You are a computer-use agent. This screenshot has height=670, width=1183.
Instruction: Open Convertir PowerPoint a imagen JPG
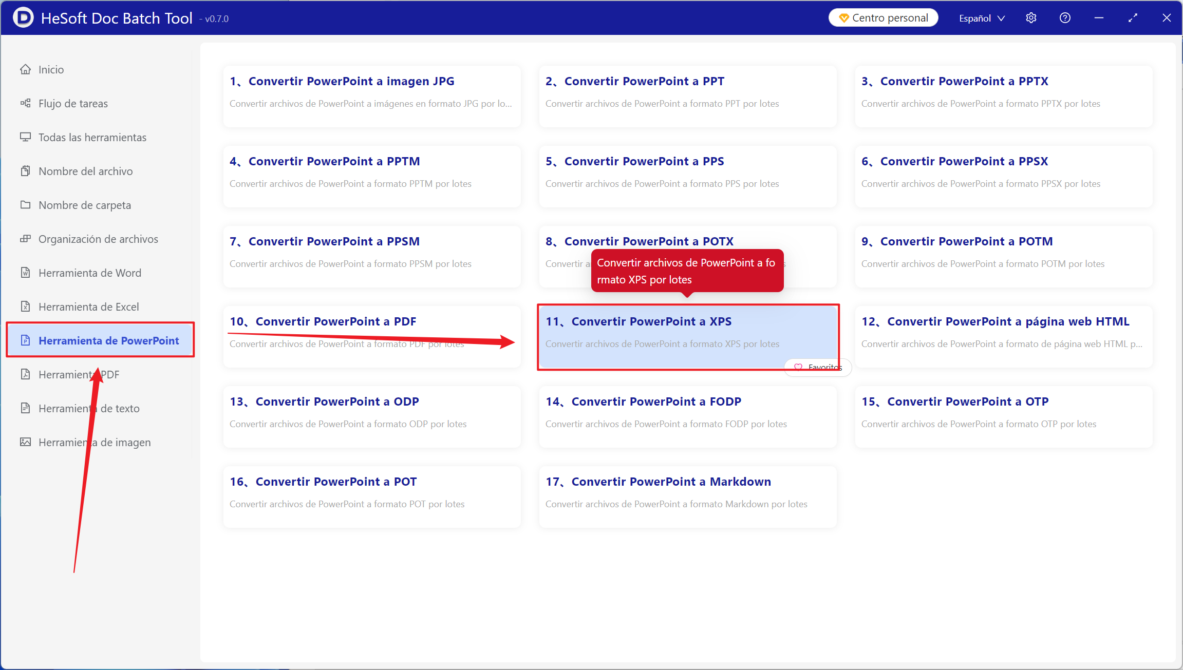(372, 96)
